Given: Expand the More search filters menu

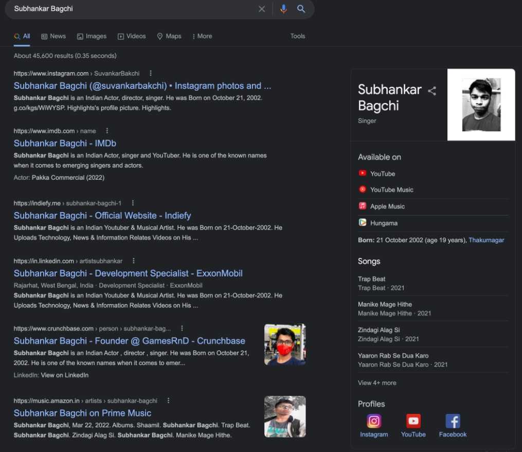Looking at the screenshot, I should (202, 36).
